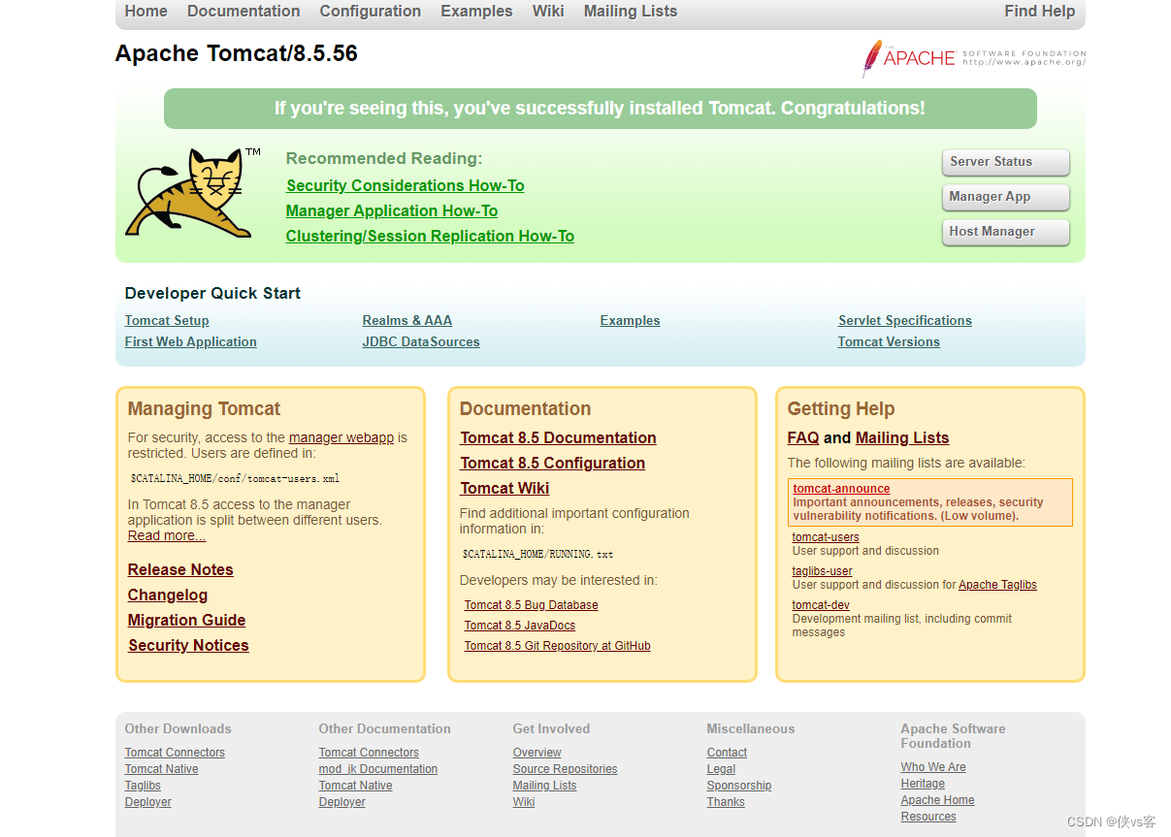Open the Documentation menu item
Image resolution: width=1171 pixels, height=837 pixels.
[x=244, y=12]
